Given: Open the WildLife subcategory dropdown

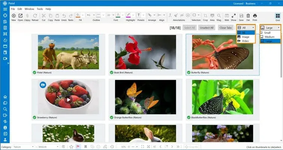Looking at the screenshot, I should 48,147.
